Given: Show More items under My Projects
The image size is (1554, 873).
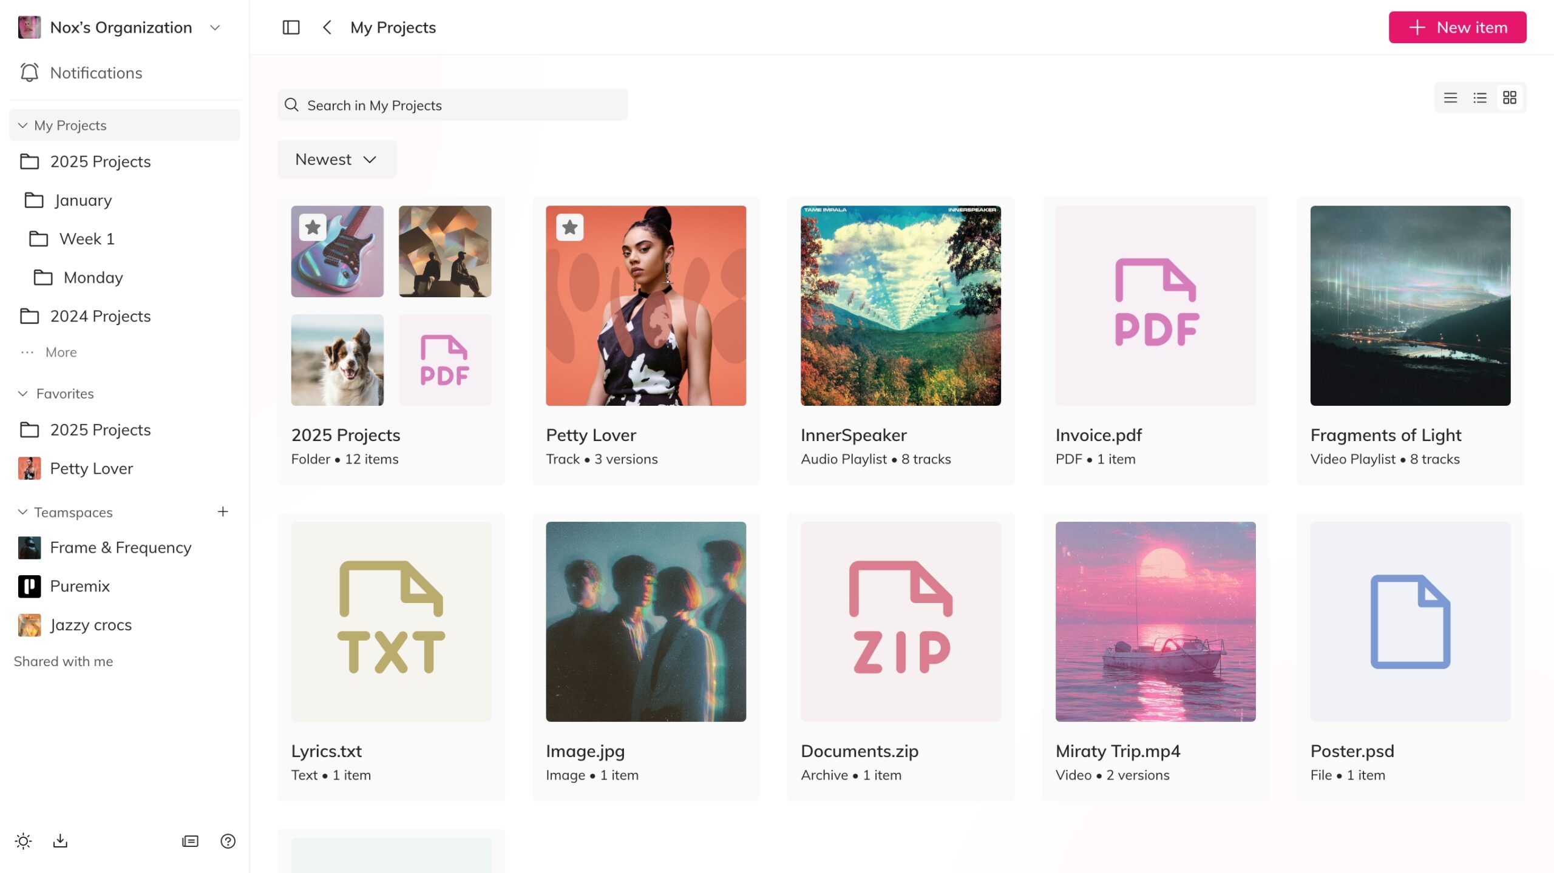Looking at the screenshot, I should (61, 352).
